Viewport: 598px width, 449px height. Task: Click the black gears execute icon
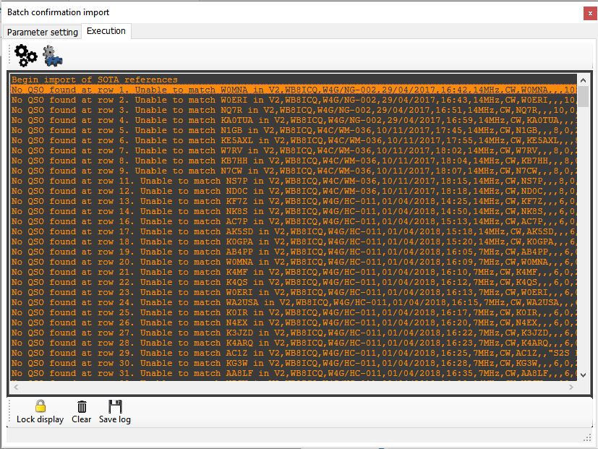pyautogui.click(x=26, y=56)
